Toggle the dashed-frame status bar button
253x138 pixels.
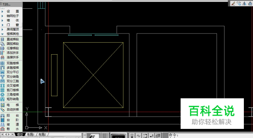click(x=145, y=136)
